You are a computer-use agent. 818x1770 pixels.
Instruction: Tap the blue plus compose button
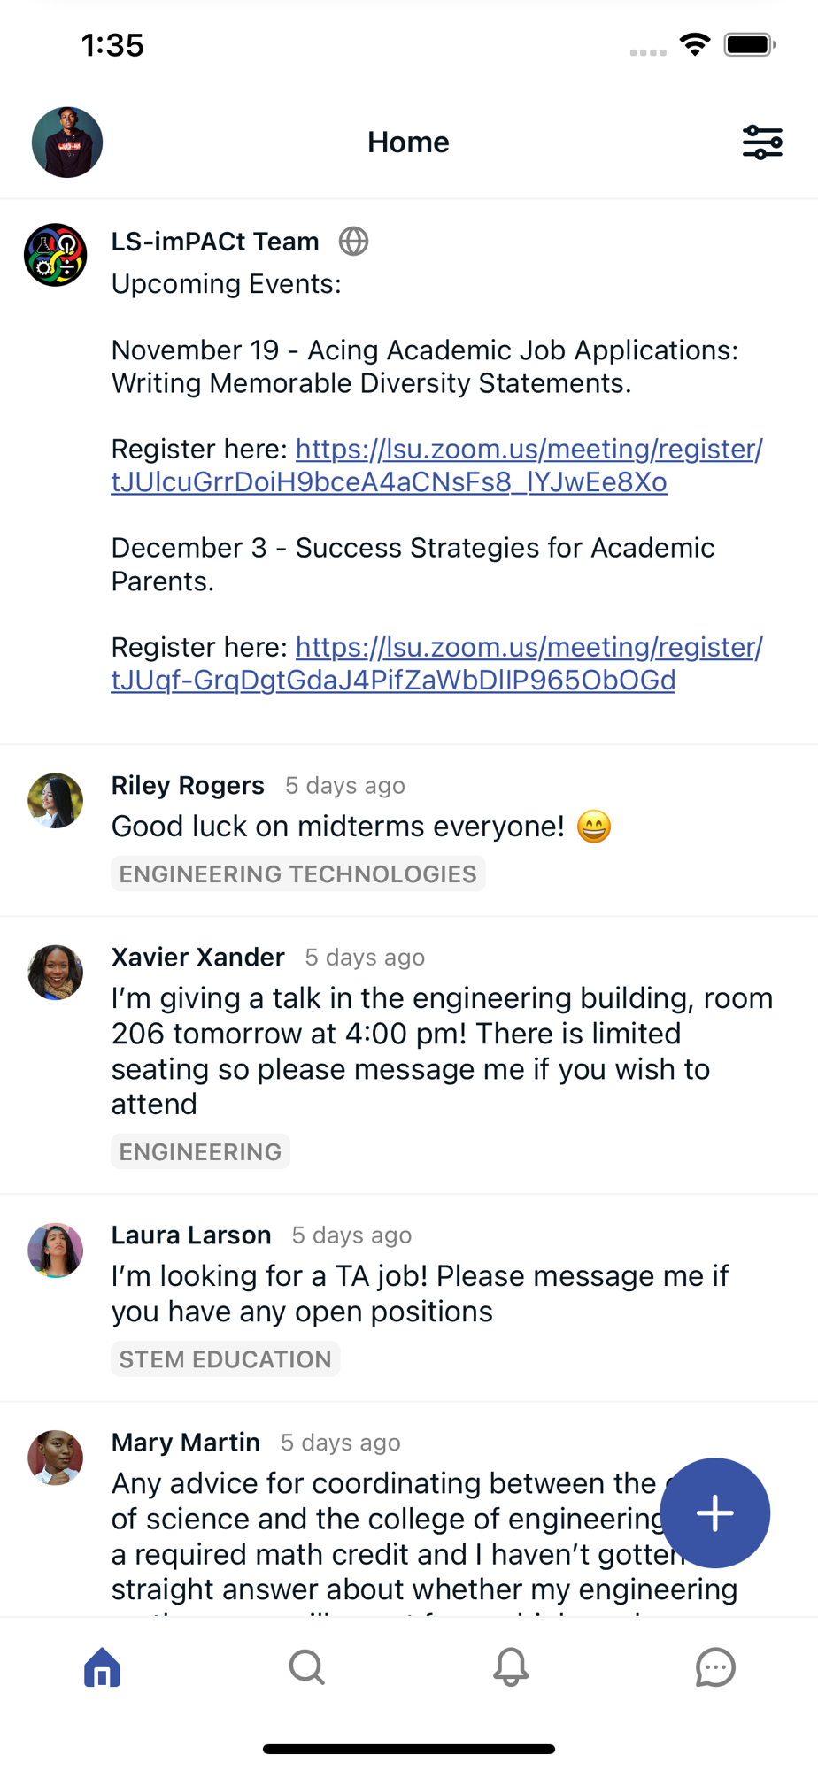click(x=714, y=1512)
